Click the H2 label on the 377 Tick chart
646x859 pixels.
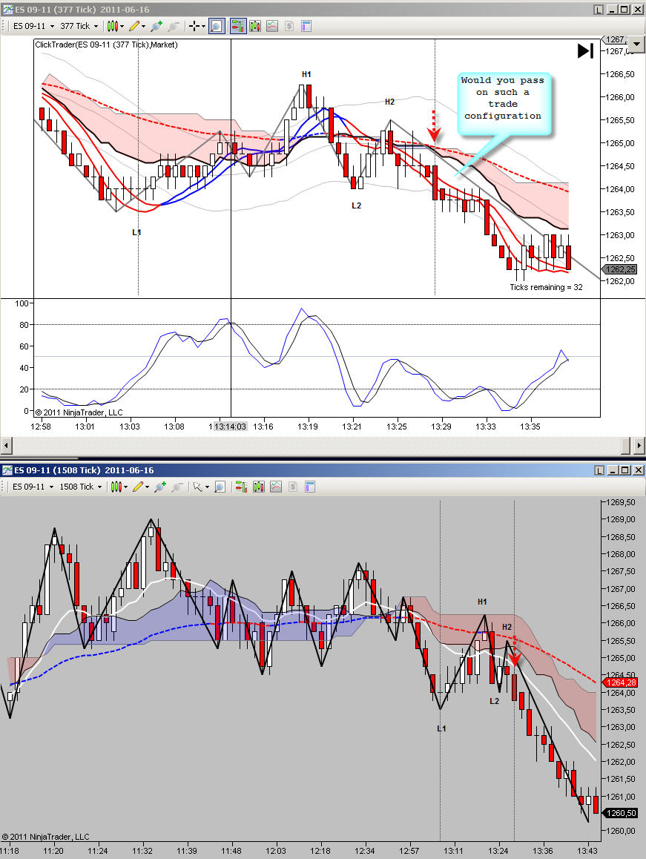pos(389,102)
